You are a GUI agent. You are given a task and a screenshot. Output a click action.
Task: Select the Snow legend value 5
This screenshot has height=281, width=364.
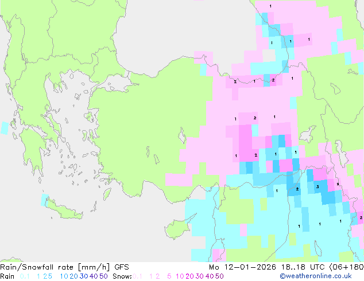(x=169, y=276)
